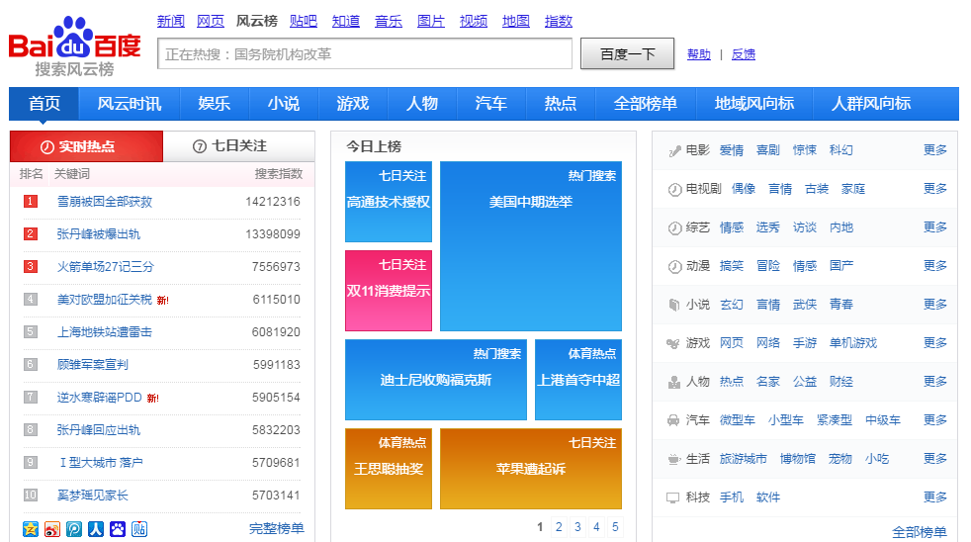Go to page 3 of 今日上榜
The image size is (971, 542).
point(577,527)
